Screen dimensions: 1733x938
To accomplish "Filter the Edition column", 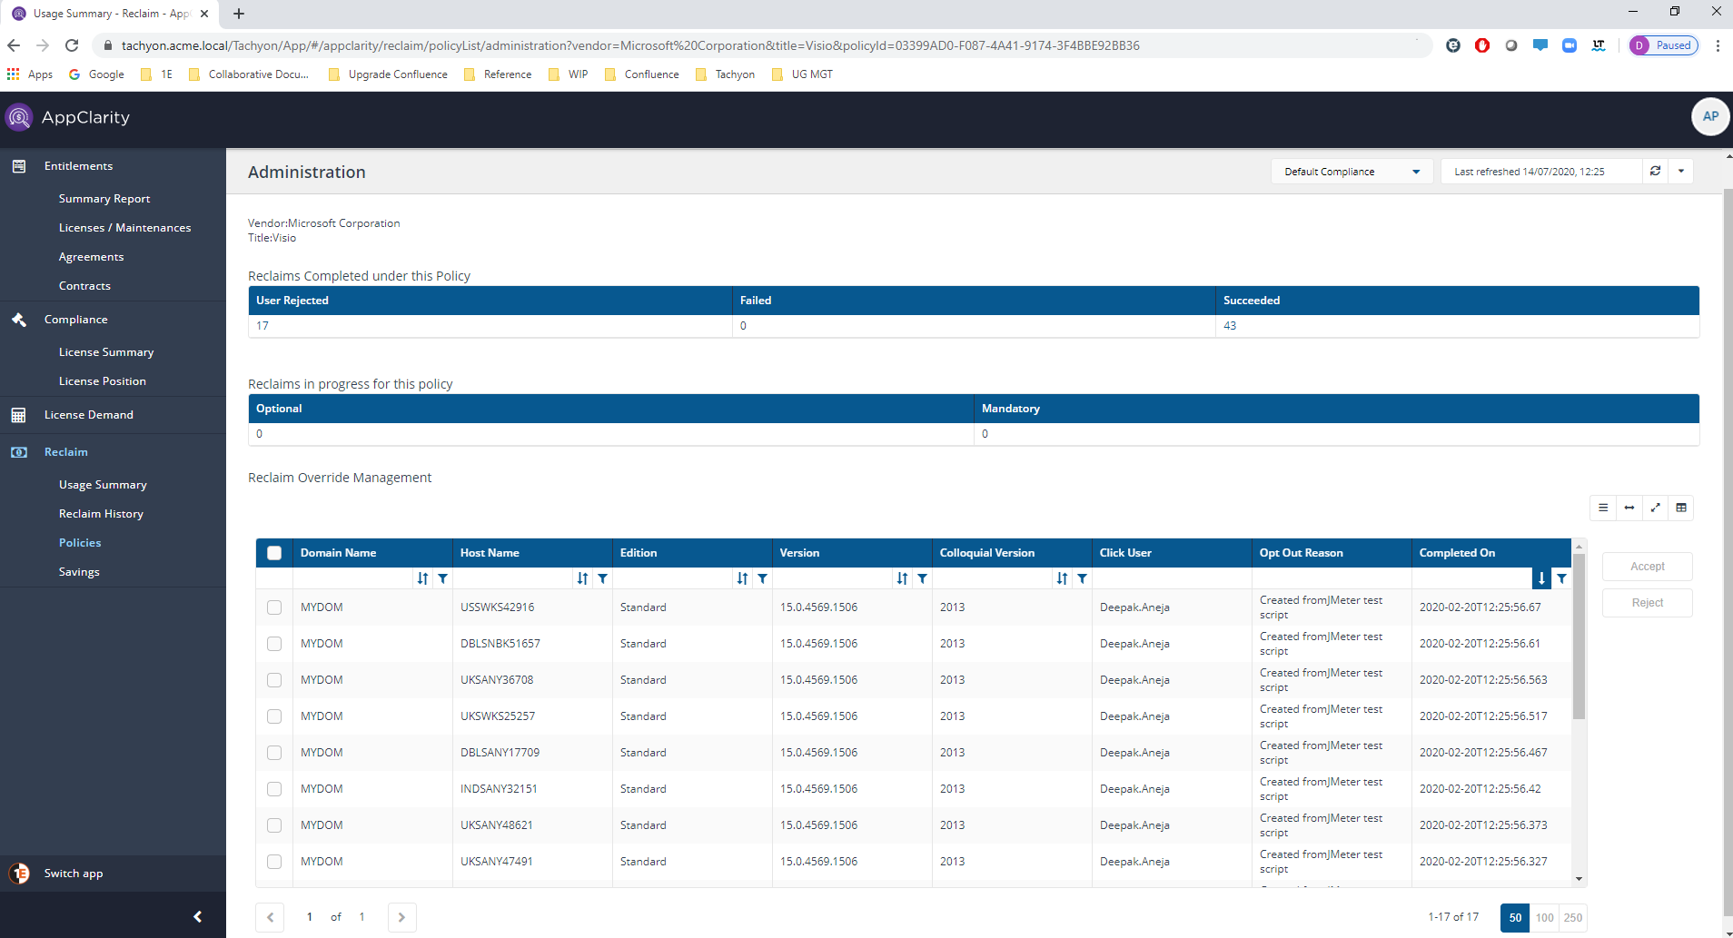I will tap(762, 578).
